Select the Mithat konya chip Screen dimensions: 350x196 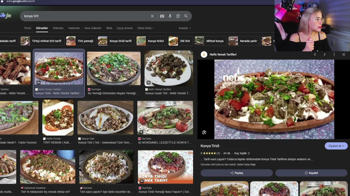[x=211, y=41]
